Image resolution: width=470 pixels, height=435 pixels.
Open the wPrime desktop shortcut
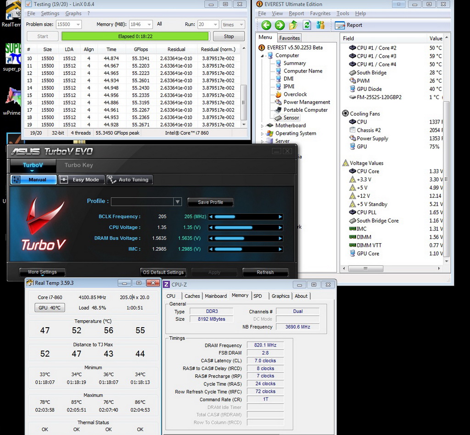point(12,101)
